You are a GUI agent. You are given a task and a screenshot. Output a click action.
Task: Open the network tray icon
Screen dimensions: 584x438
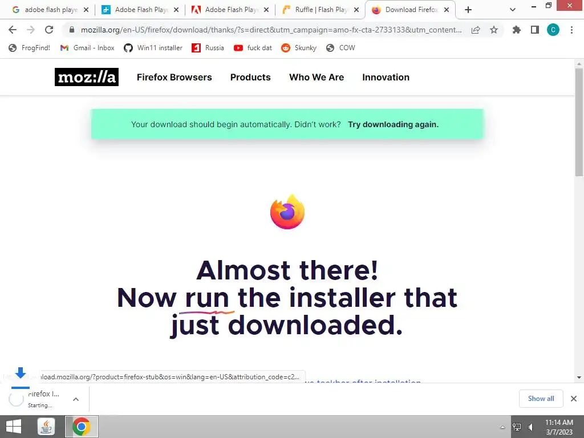click(517, 427)
